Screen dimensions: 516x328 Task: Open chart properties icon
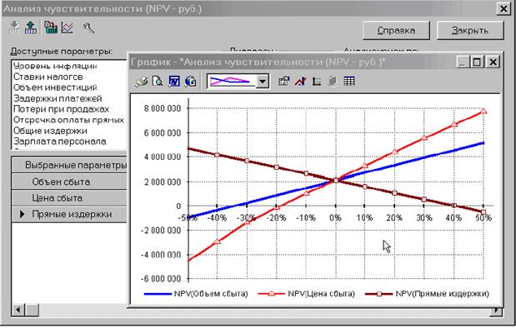point(283,82)
